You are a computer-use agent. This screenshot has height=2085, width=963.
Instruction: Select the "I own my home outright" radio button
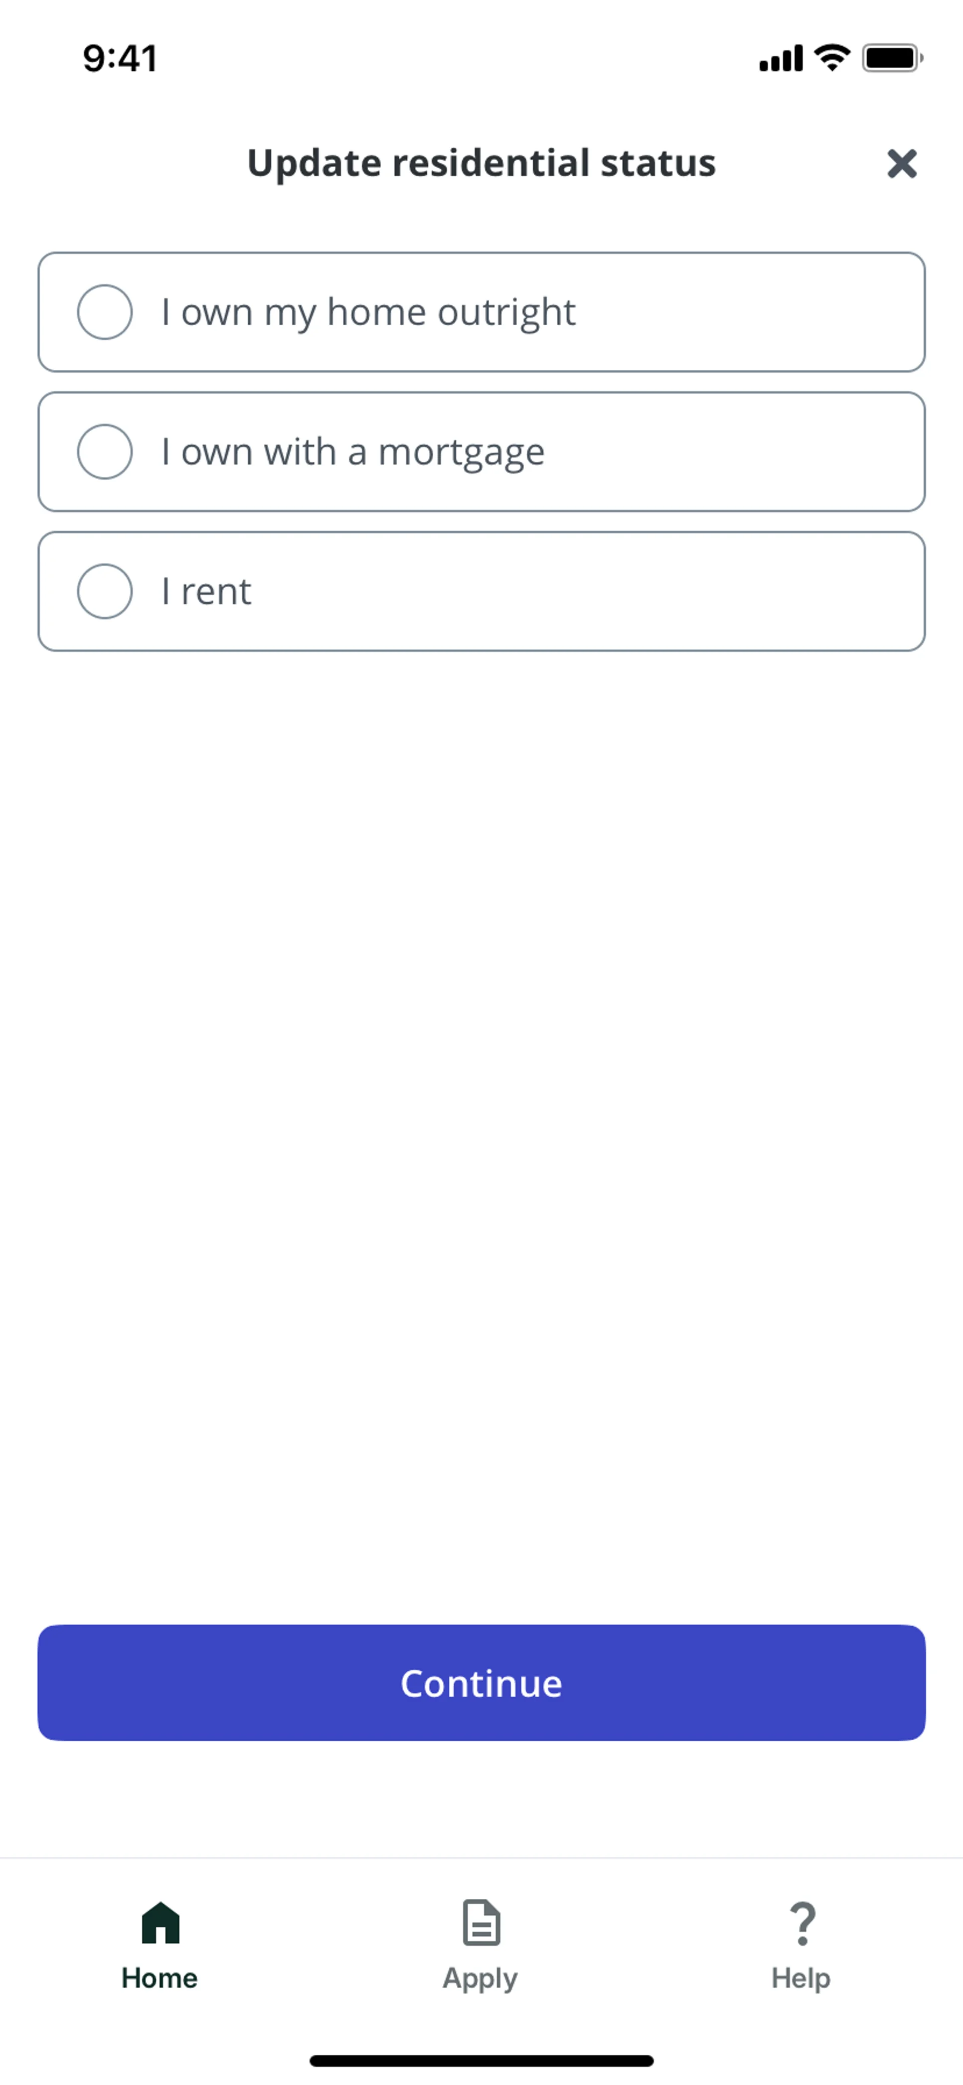(x=105, y=313)
